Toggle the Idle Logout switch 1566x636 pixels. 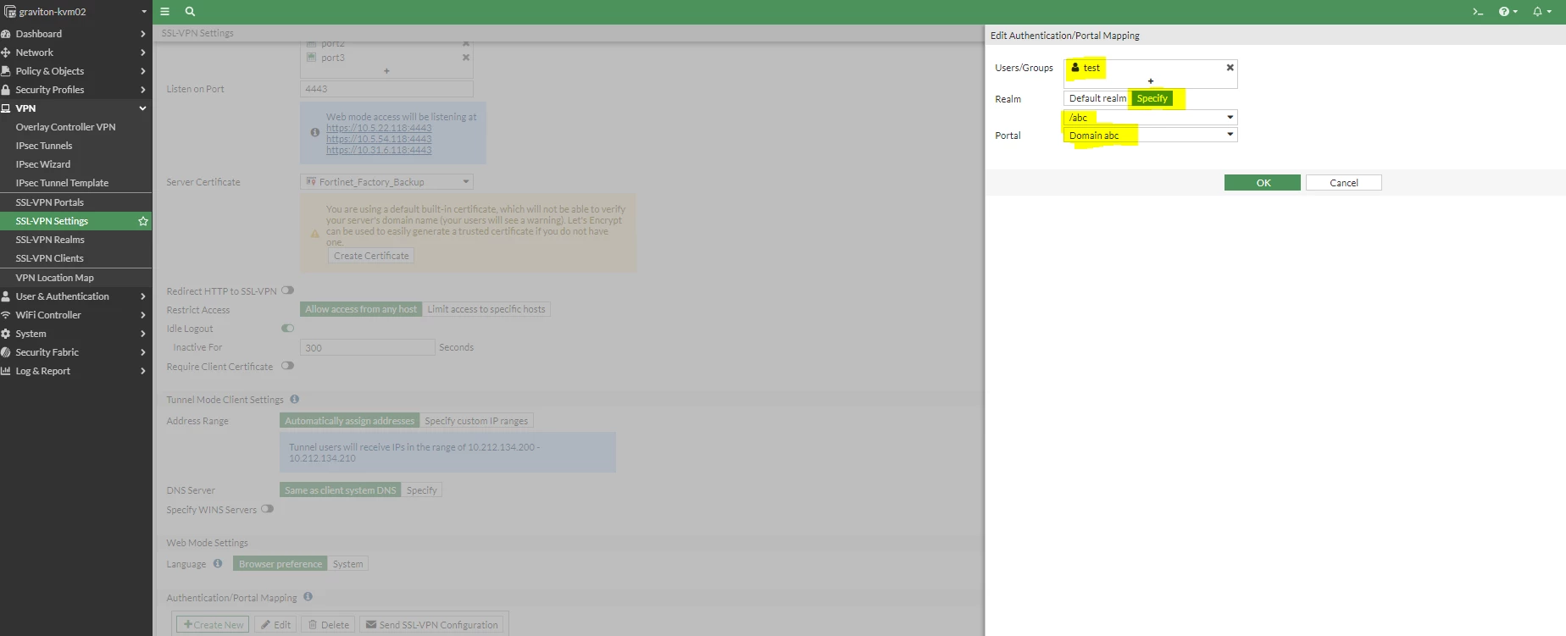288,329
